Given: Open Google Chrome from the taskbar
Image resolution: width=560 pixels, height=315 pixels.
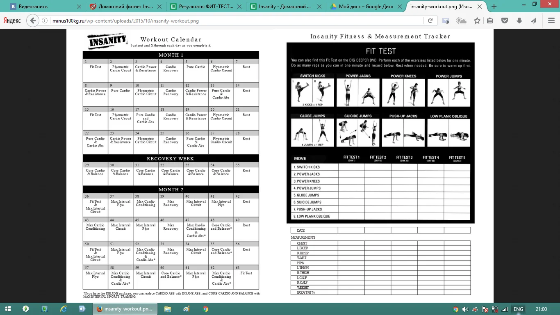Looking at the screenshot, I should click(205, 309).
